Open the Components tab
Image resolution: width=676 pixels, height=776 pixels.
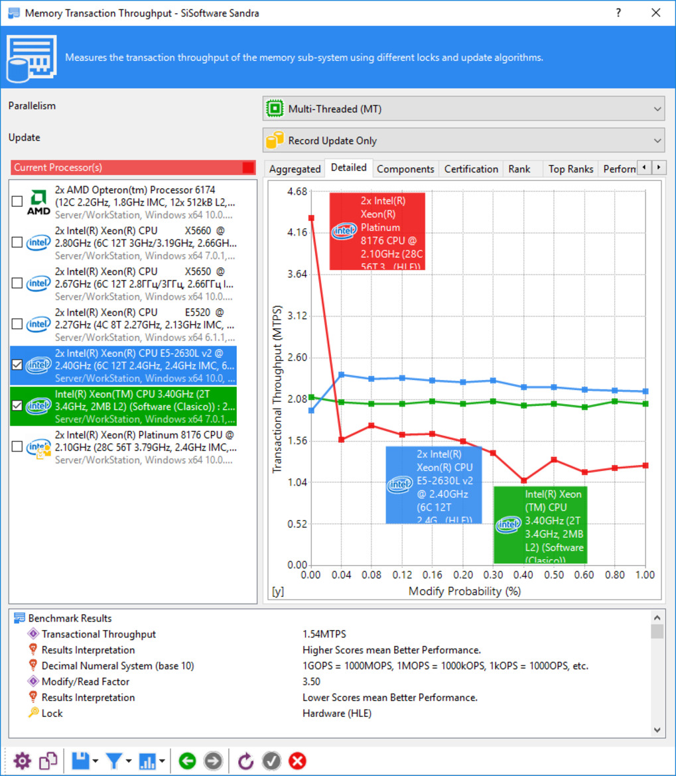[405, 168]
